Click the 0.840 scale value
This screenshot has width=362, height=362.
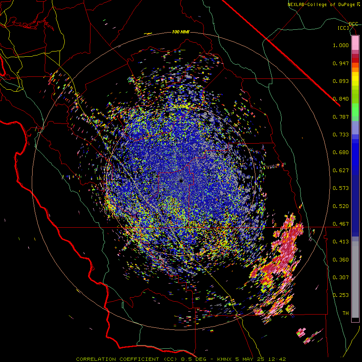click(x=341, y=99)
